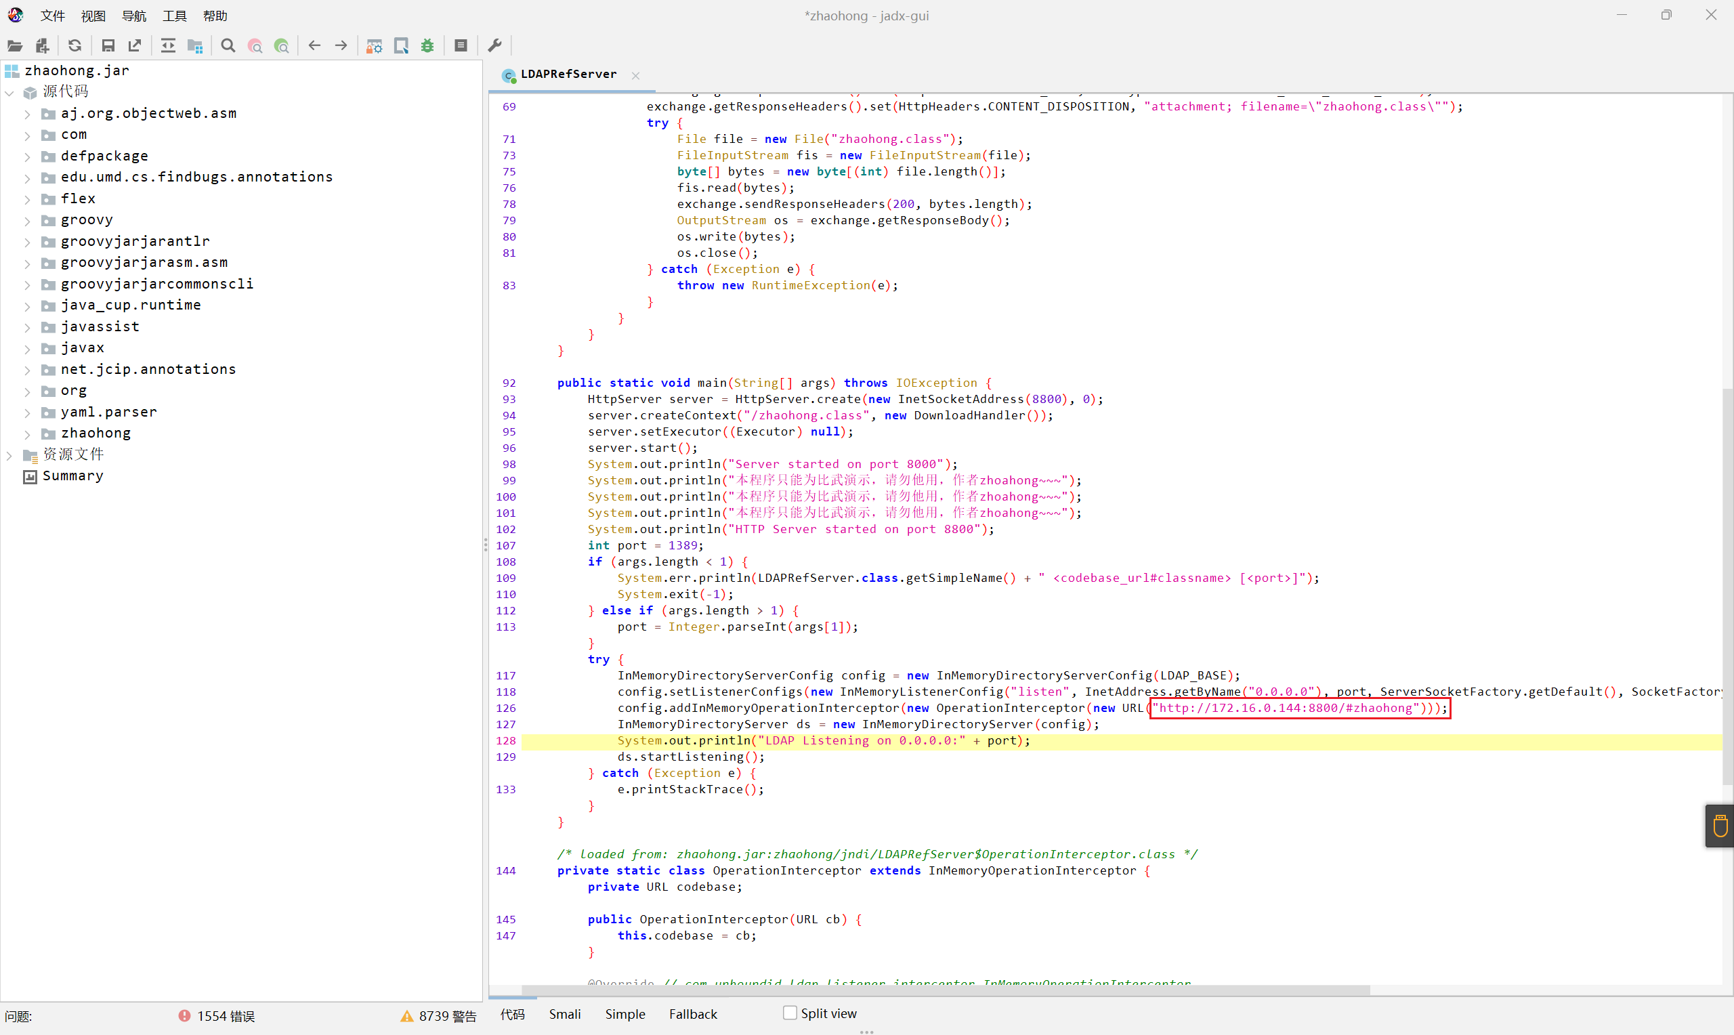This screenshot has width=1734, height=1035.
Task: Expand the 资源文件 node
Action: [9, 455]
